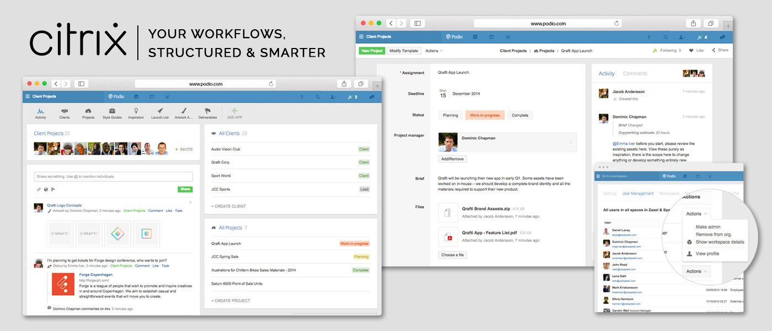Open Client Projects workspace menu in right window
Screen dimensions: 772x331
pos(375,37)
